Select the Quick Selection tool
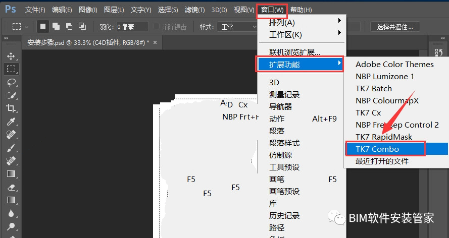The height and width of the screenshot is (238, 449). click(11, 95)
